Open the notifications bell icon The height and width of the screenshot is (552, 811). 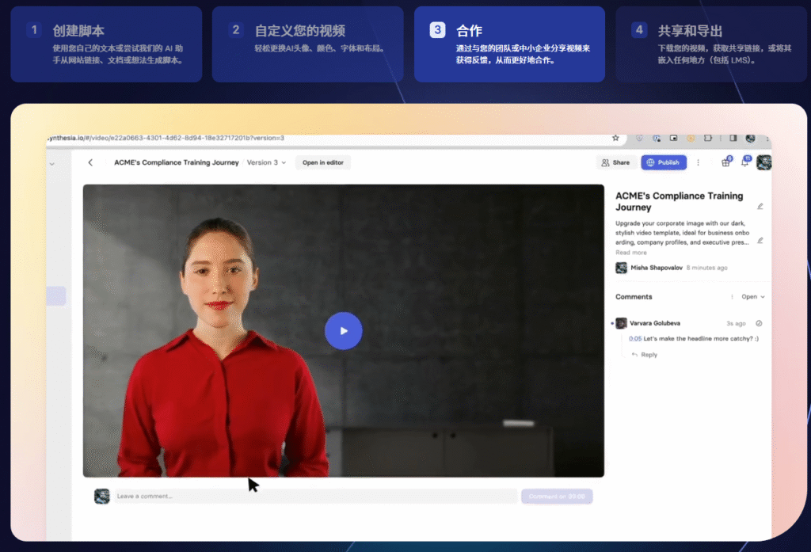(x=744, y=162)
